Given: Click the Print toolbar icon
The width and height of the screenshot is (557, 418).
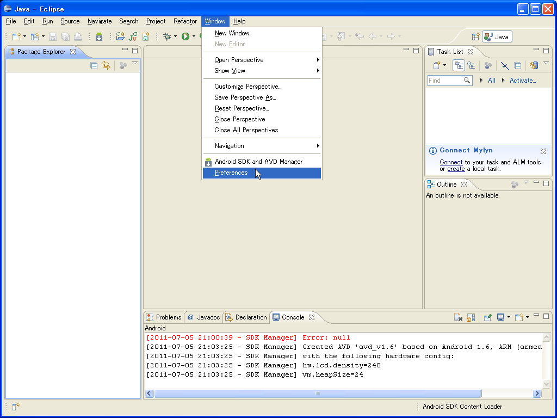Looking at the screenshot, I should click(78, 36).
